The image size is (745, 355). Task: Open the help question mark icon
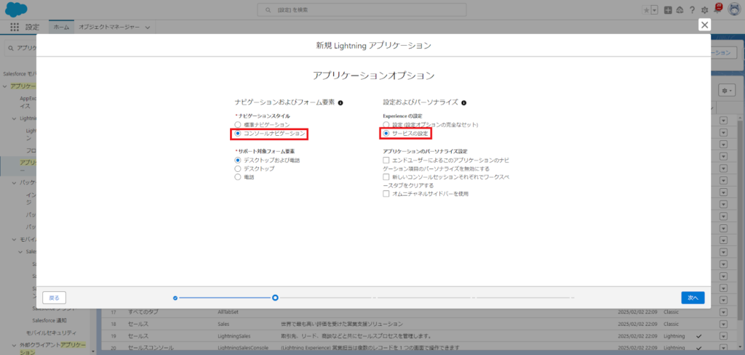tap(693, 10)
